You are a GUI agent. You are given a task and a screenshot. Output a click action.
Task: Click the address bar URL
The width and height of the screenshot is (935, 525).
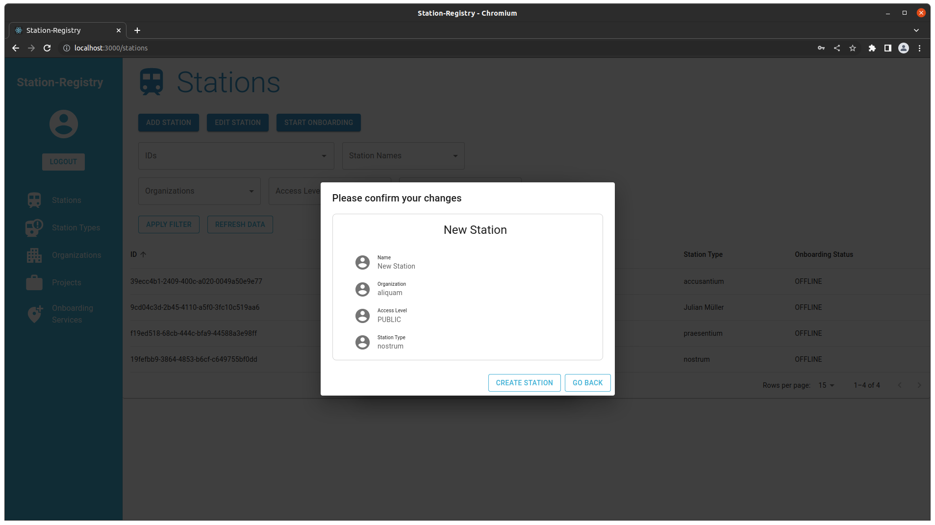(111, 48)
